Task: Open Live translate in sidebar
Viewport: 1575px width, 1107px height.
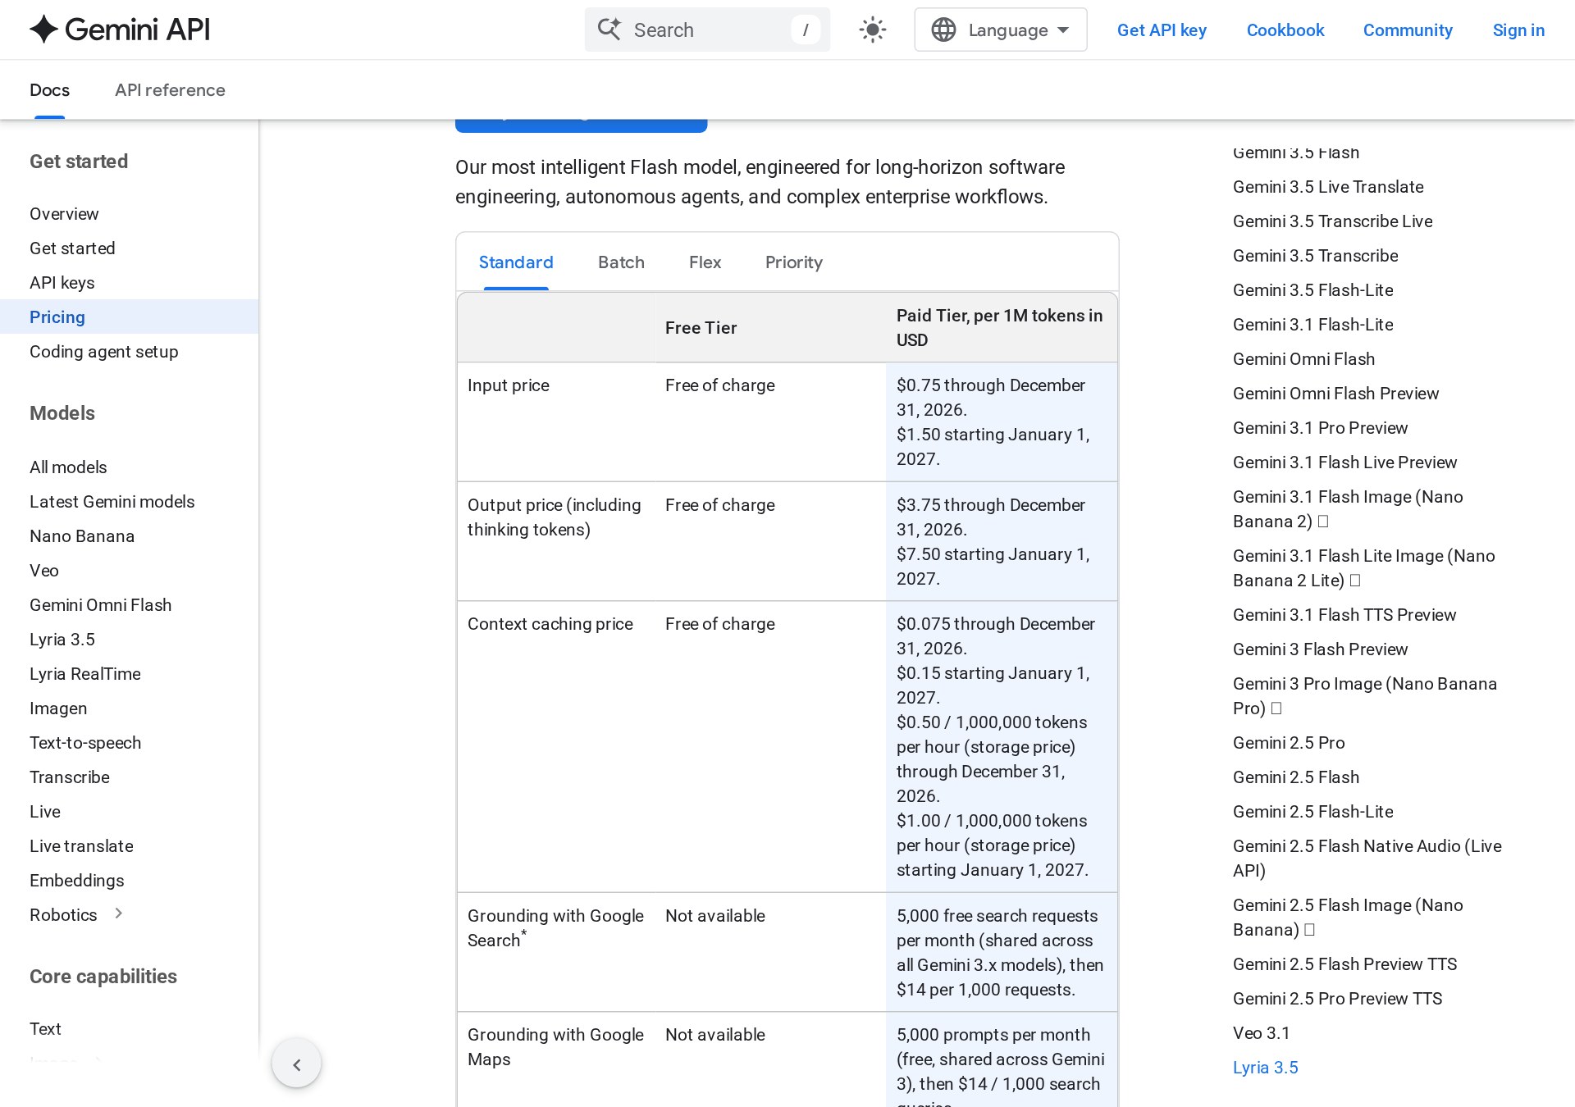Action: point(81,846)
